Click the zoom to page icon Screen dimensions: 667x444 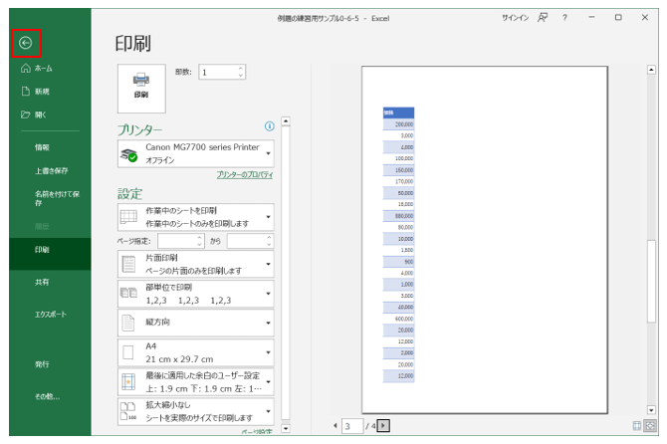tap(650, 426)
